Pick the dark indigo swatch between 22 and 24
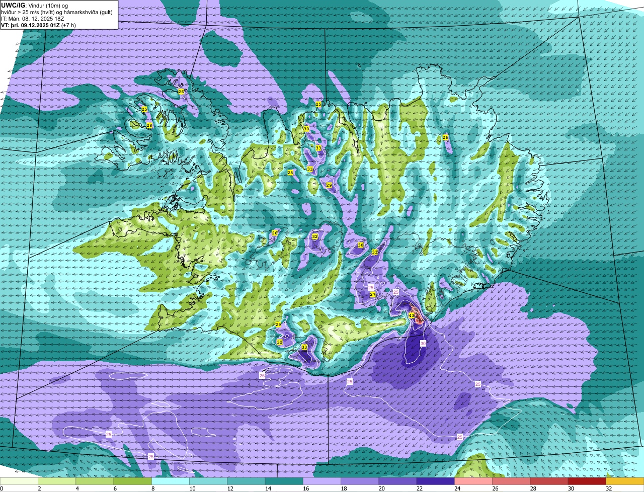This screenshot has height=492, width=644. point(436,481)
